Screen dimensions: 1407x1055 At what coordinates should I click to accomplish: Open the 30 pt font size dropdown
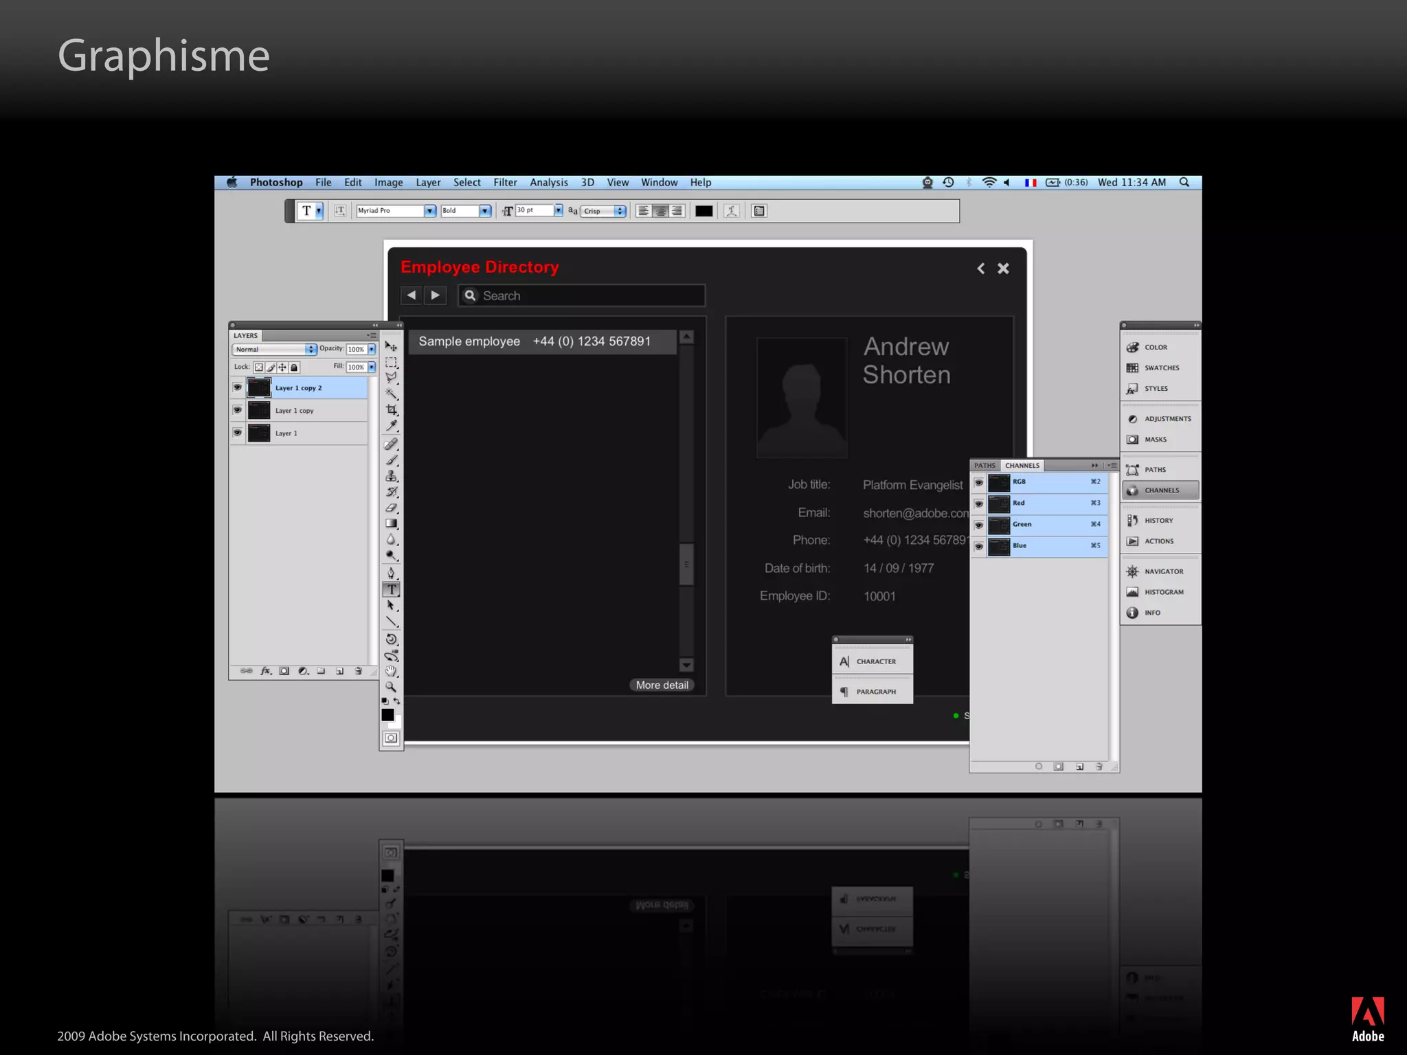click(x=559, y=210)
